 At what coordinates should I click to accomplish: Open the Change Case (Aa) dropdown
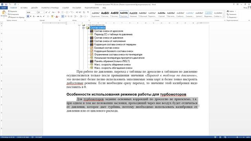[x=54, y=12]
